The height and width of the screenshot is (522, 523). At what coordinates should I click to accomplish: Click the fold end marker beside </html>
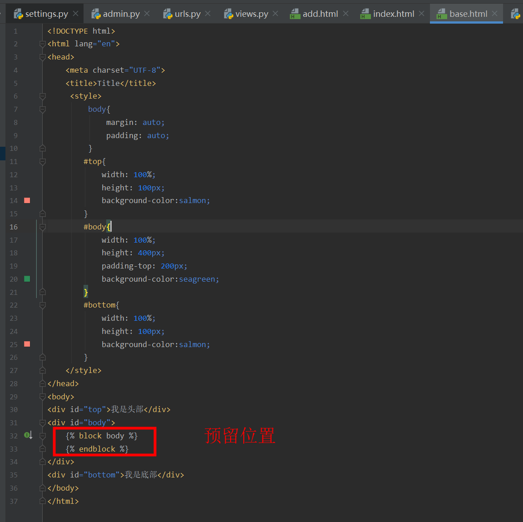click(42, 501)
